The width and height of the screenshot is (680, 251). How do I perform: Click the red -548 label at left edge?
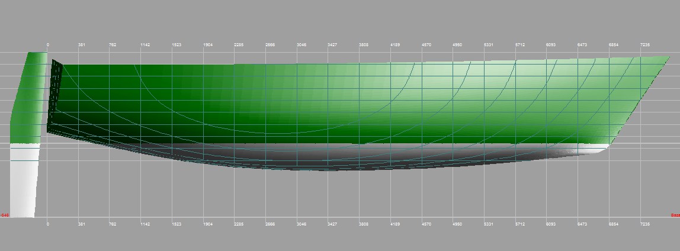tap(4, 215)
